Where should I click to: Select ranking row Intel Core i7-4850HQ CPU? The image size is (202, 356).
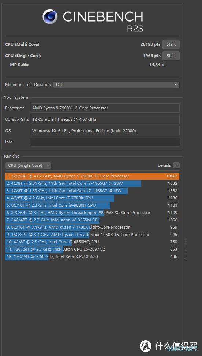coord(92,242)
